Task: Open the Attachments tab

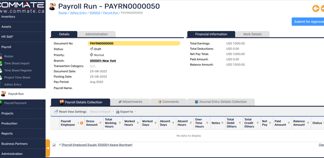Action: tap(130, 102)
